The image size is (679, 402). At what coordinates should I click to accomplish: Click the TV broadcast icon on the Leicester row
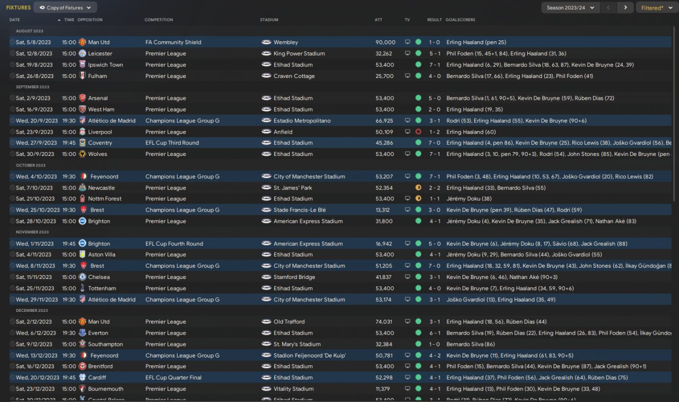point(407,54)
